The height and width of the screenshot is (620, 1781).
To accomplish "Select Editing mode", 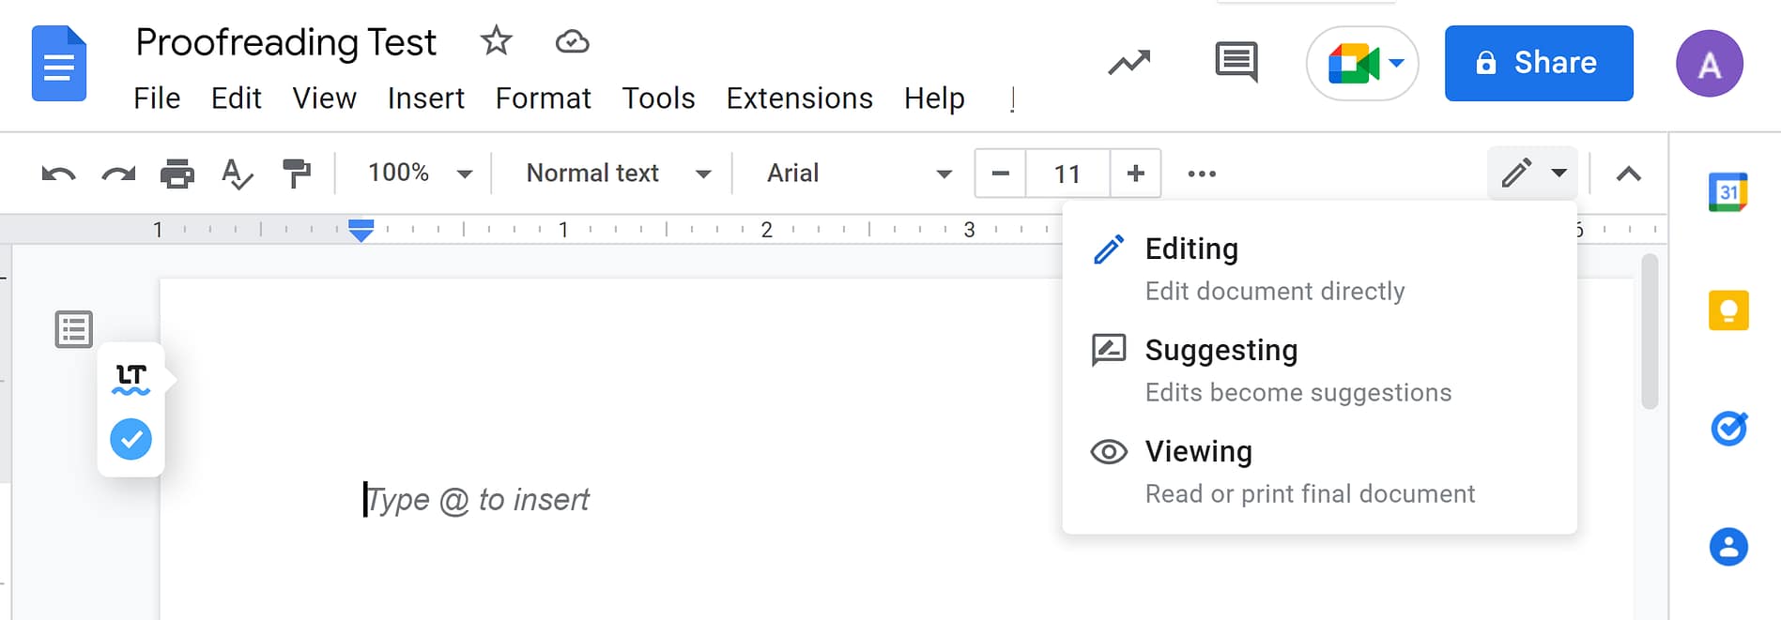I will pos(1319,268).
